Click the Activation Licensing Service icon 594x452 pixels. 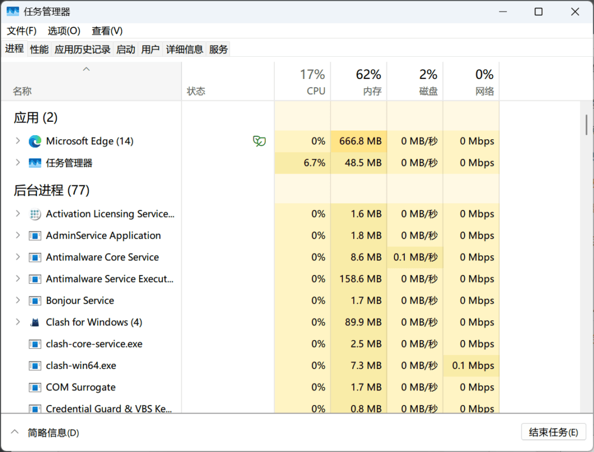[35, 214]
